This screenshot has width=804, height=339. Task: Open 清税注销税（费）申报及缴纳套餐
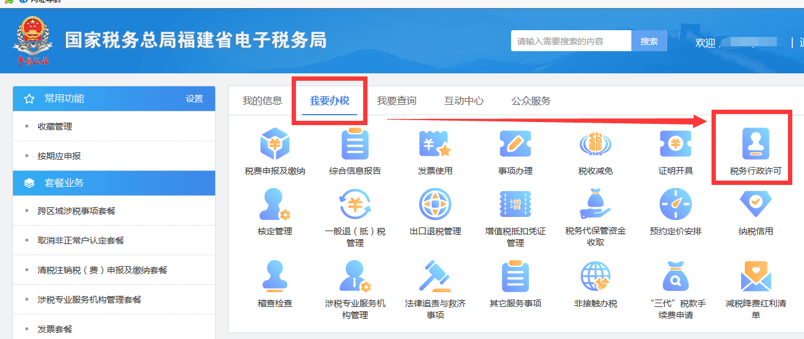(114, 270)
